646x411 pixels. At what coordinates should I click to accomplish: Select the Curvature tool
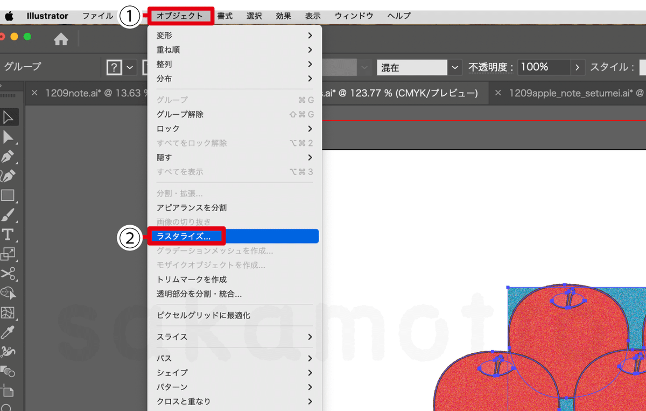8,176
